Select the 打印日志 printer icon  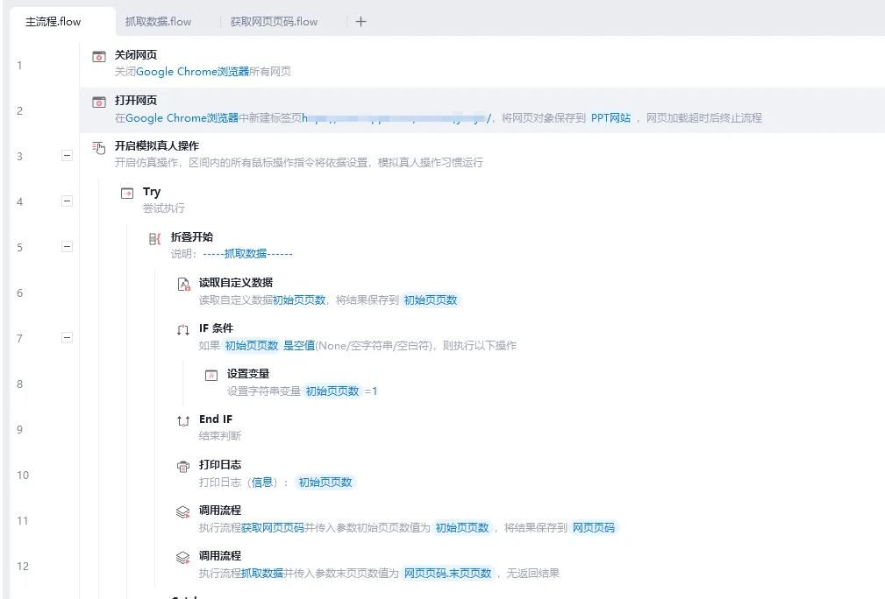[x=182, y=468]
